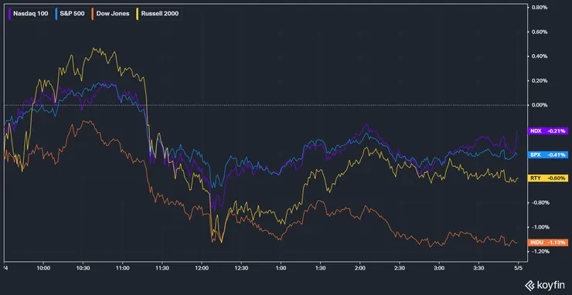Click the 2:00 time axis label
Image resolution: width=572 pixels, height=295 pixels.
tap(360, 268)
